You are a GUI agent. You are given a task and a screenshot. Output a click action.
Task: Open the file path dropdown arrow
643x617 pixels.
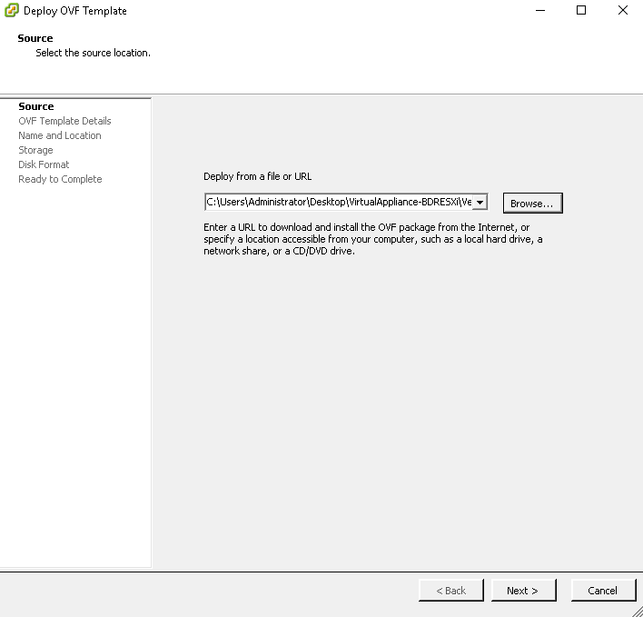tap(480, 203)
